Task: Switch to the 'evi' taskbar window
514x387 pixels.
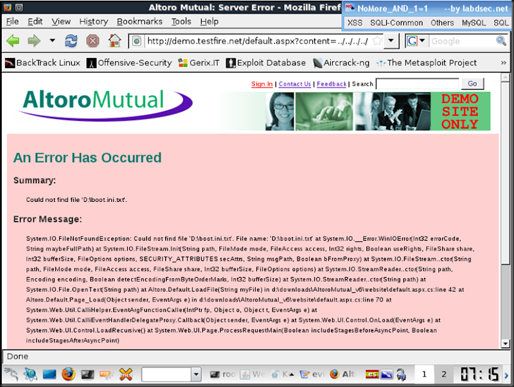Action: (x=312, y=374)
